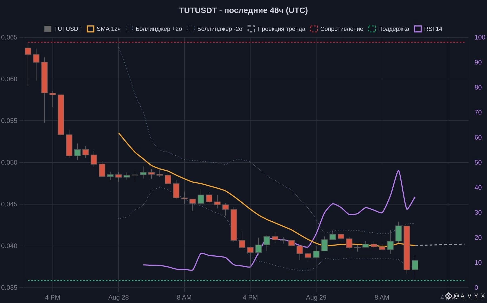
Task: Click the dotted Боллинджер +2σ swatch
Action: coord(129,29)
